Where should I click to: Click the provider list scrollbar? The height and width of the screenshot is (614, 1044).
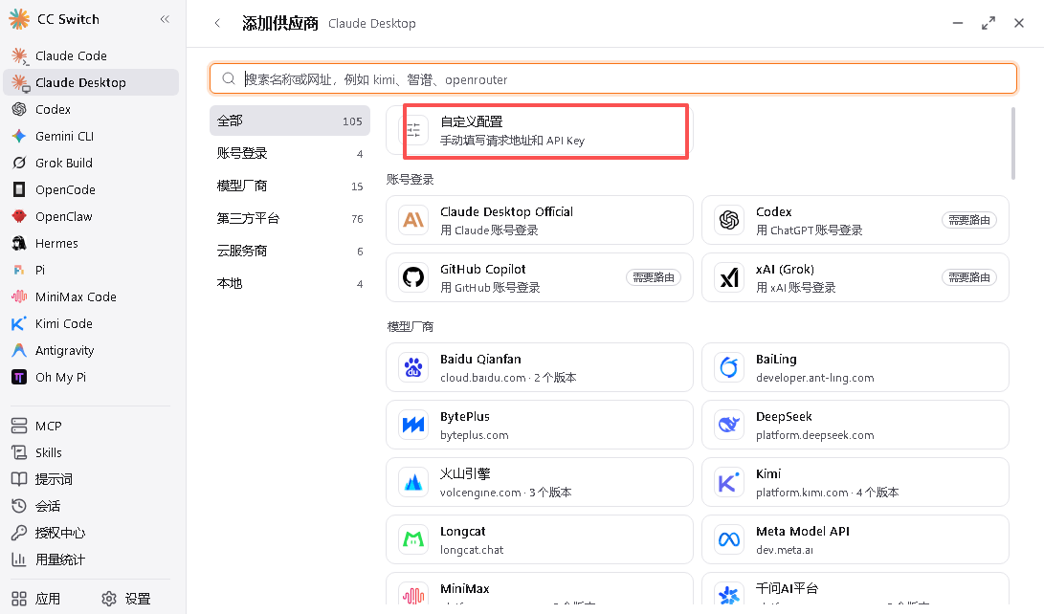1013,143
